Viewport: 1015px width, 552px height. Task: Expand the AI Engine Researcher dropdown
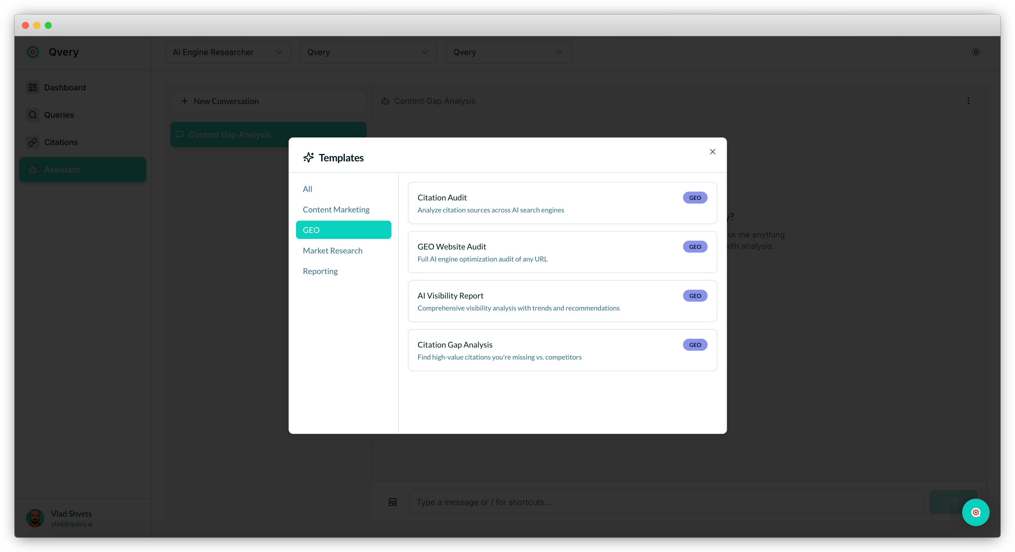(x=227, y=52)
